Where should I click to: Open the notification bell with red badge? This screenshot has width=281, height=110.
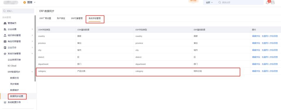coord(268,2)
